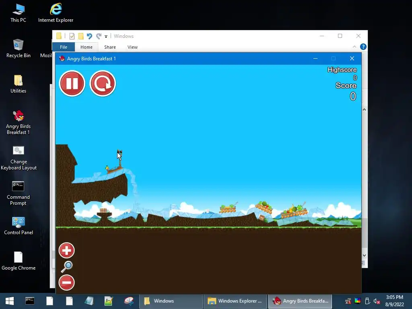This screenshot has height=309, width=412.
Task: Open This PC desktop icon
Action: (19, 13)
